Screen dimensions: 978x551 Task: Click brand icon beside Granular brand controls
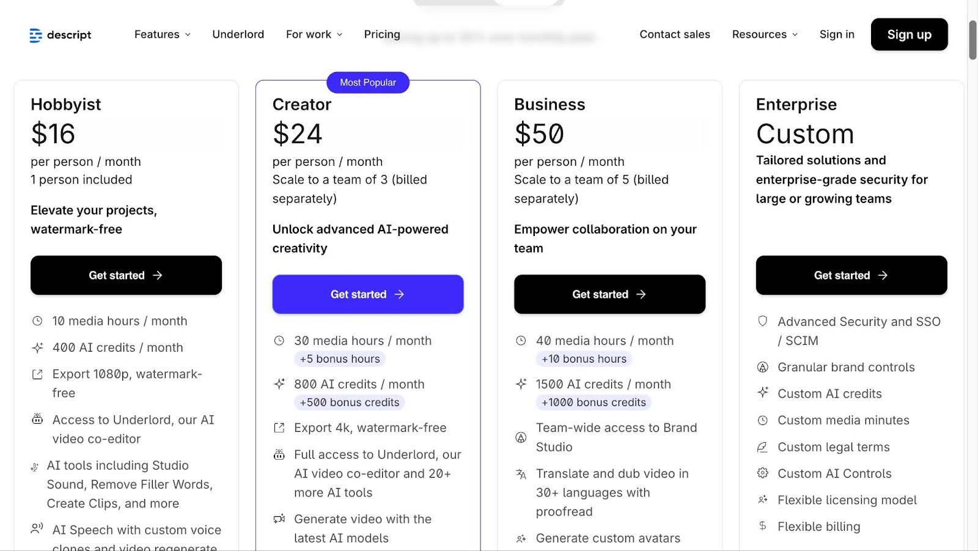pyautogui.click(x=763, y=367)
